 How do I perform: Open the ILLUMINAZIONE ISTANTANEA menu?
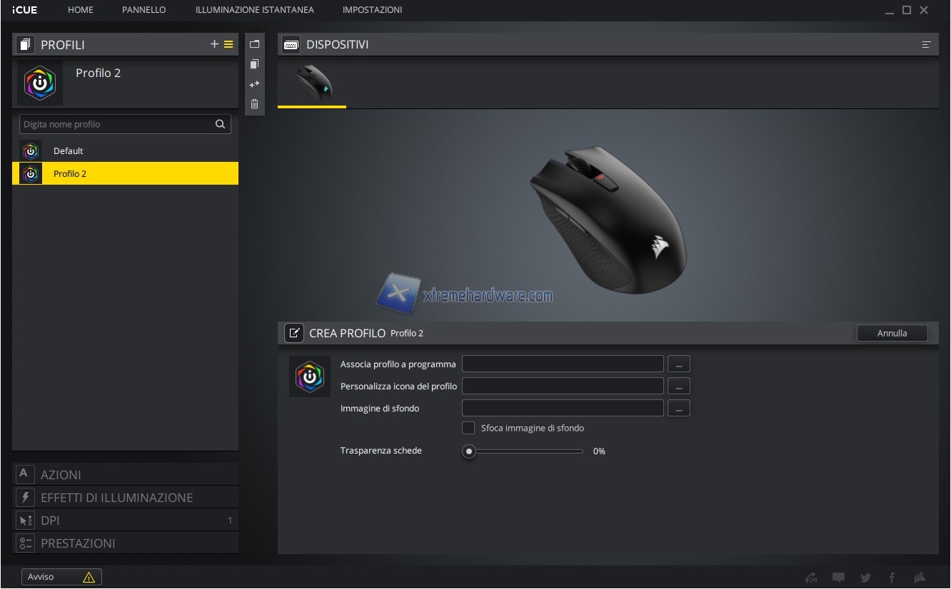tap(254, 10)
